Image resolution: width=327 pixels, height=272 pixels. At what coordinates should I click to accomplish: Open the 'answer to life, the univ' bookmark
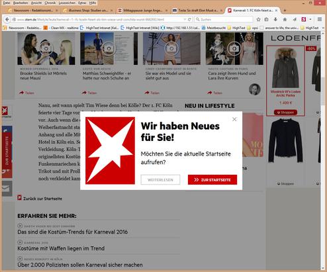tap(279, 28)
